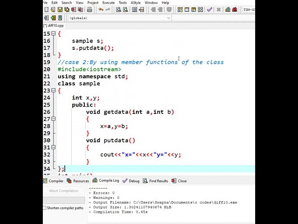Click the Compile & Run toolbar icon
Image resolution: width=298 pixels, height=224 pixels.
194,9
